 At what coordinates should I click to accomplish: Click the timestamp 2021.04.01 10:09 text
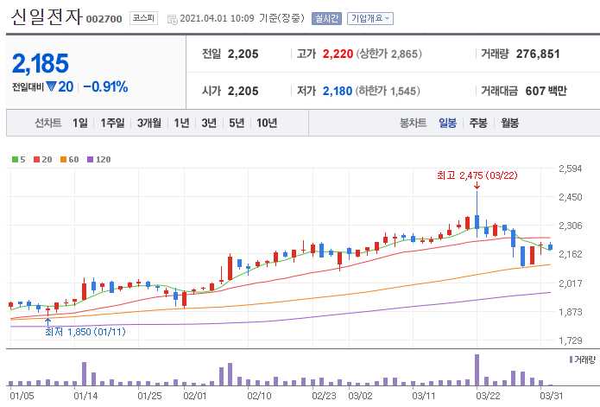click(217, 18)
